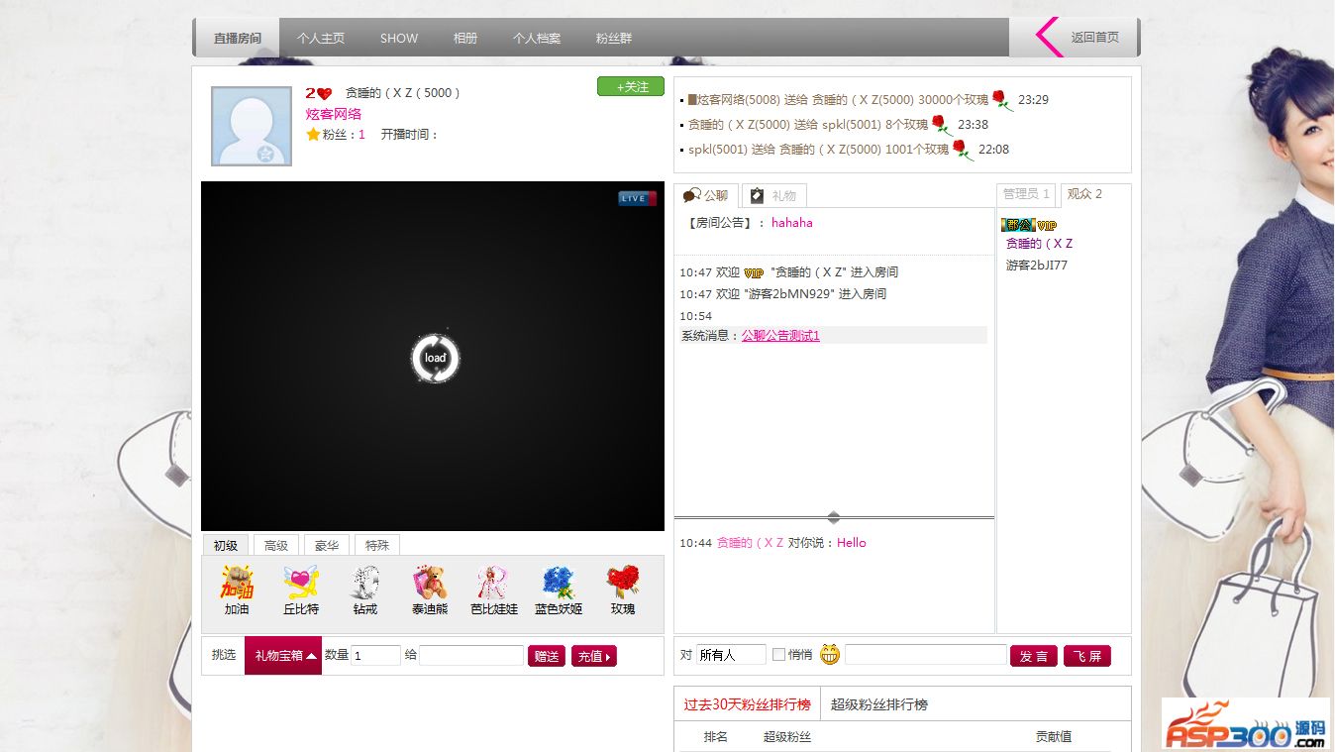The height and width of the screenshot is (752, 1335).
Task: Expand the 礼物宝箱 gift box menu
Action: [283, 655]
